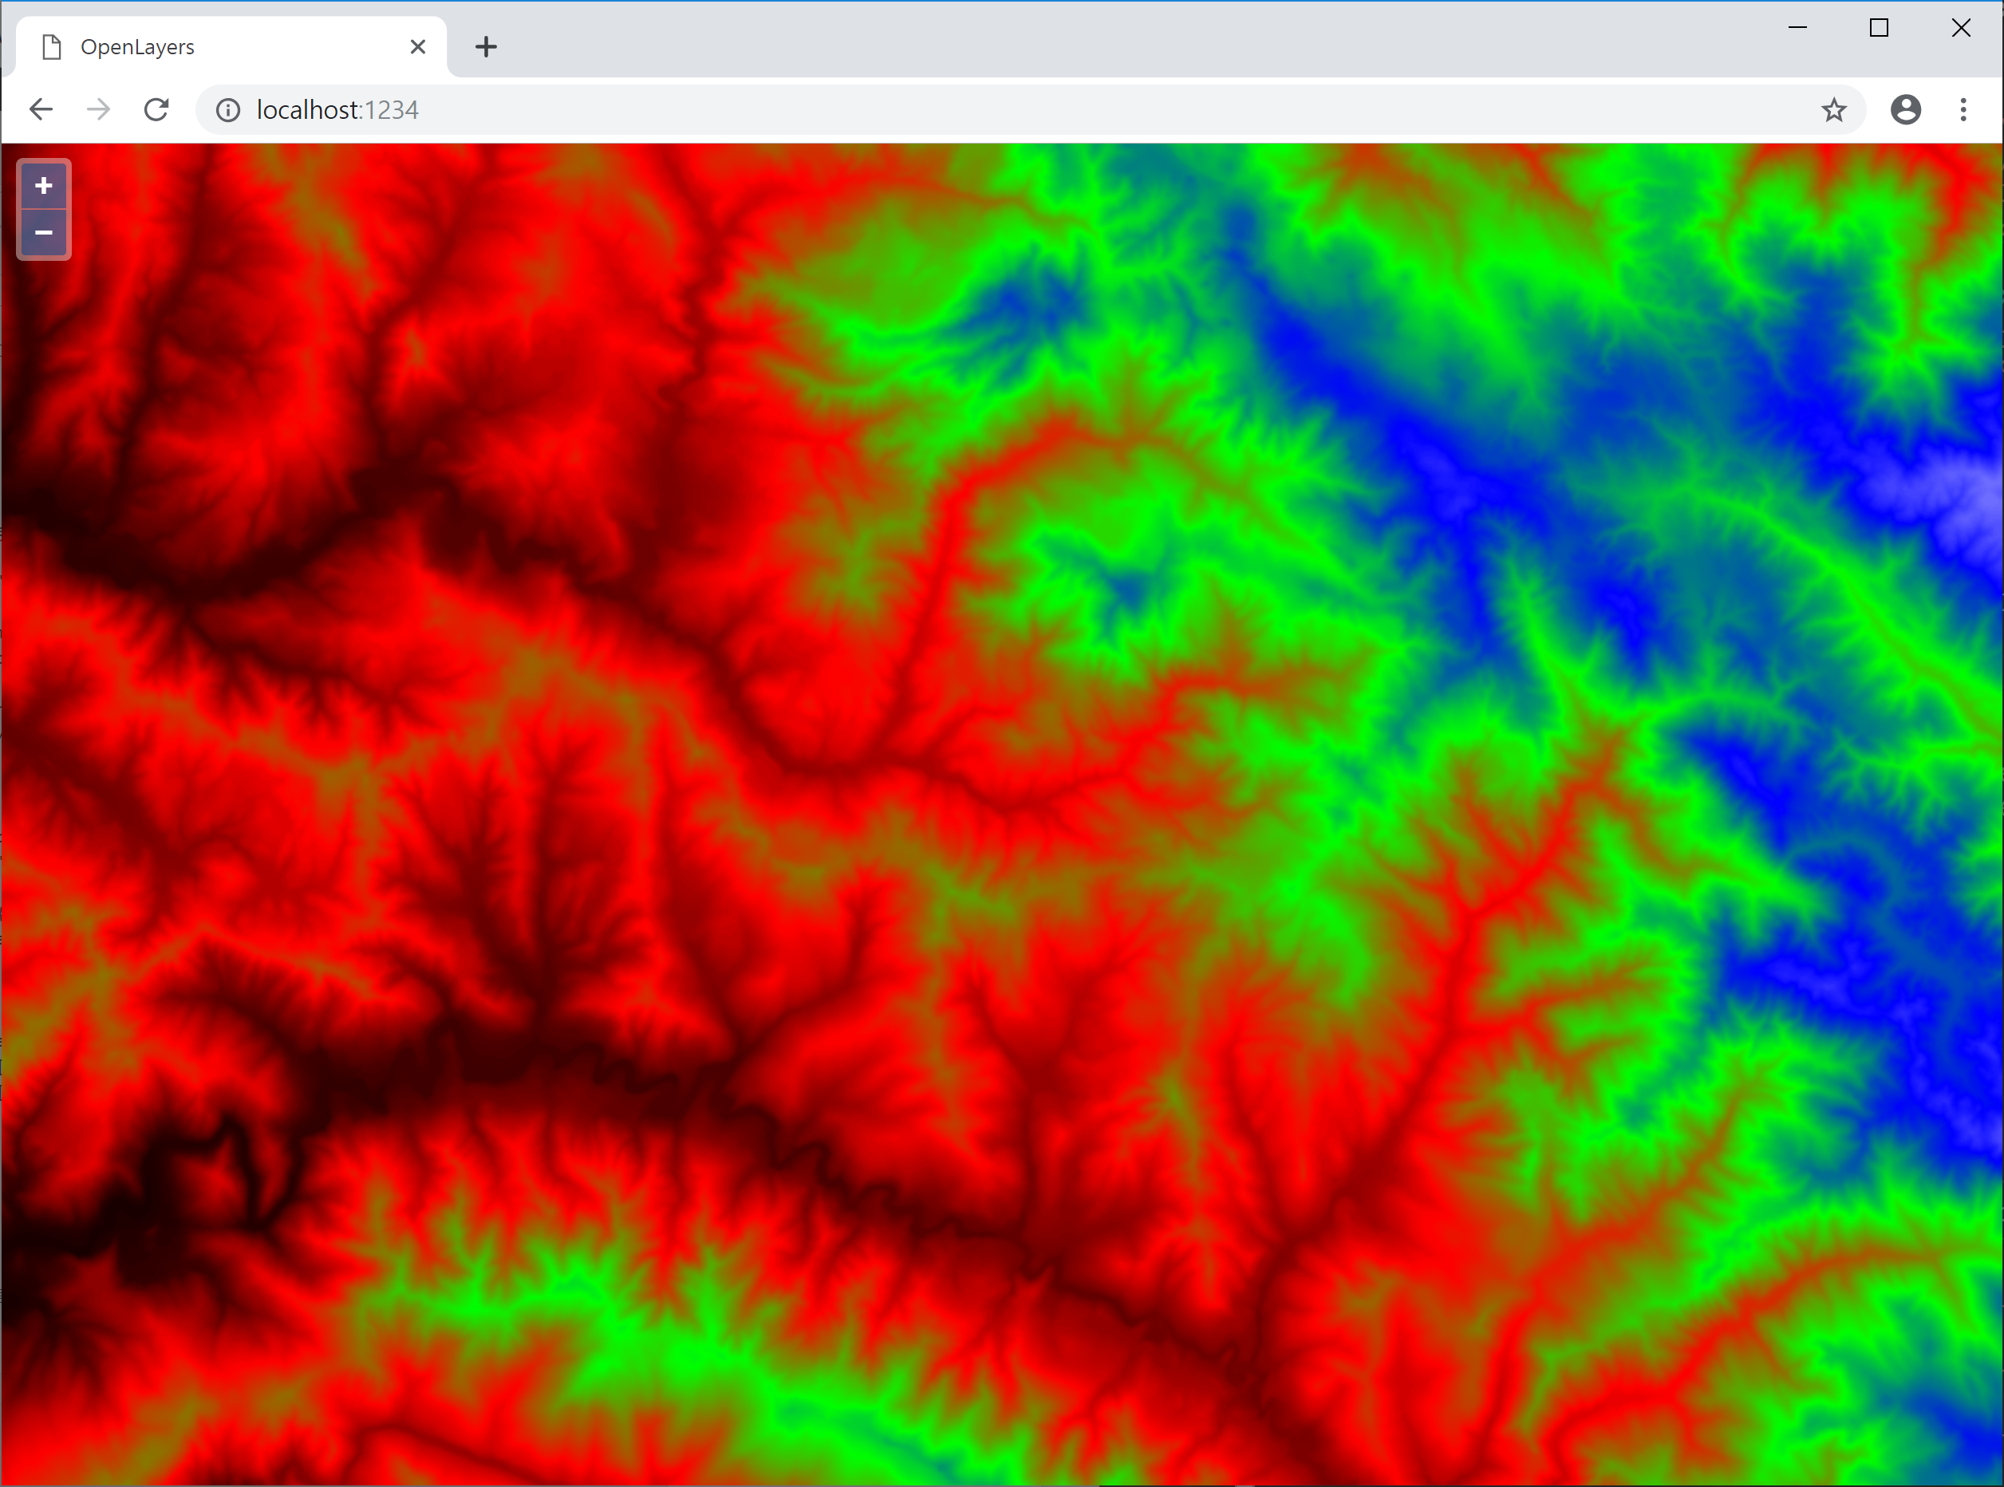Open the Chrome profile avatar menu
Viewport: 2004px width, 1487px height.
point(1905,110)
